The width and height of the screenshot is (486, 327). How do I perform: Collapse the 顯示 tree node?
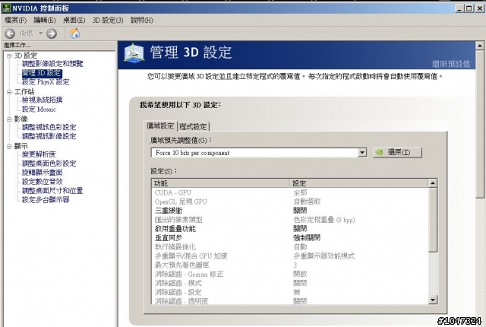pyautogui.click(x=9, y=147)
